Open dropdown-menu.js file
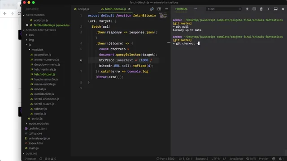 tap(47, 64)
